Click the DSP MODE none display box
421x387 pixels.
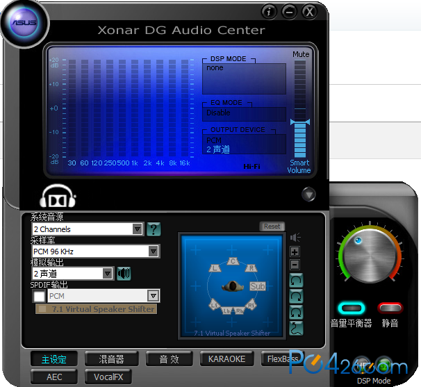244,79
